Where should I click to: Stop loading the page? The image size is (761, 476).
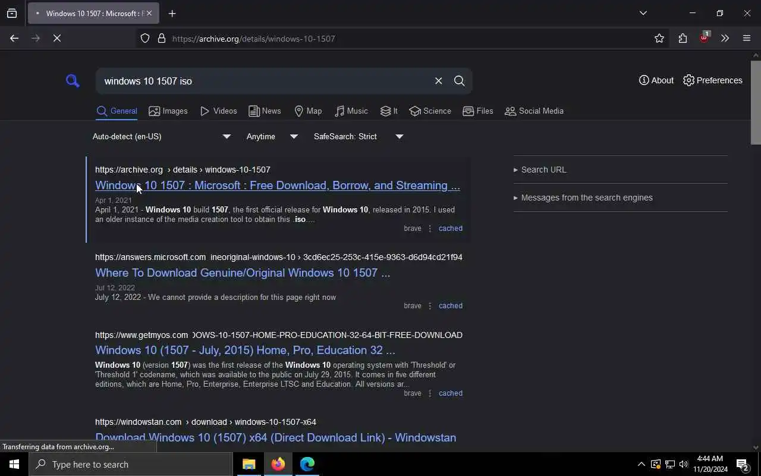[x=57, y=38]
